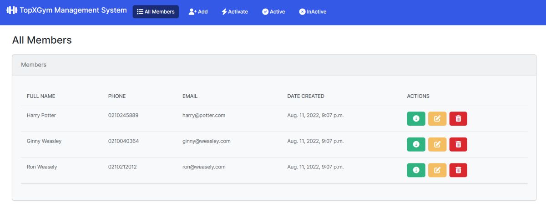Delete Ginny Weasley member
Screen dimensions: 546x219
pos(458,144)
